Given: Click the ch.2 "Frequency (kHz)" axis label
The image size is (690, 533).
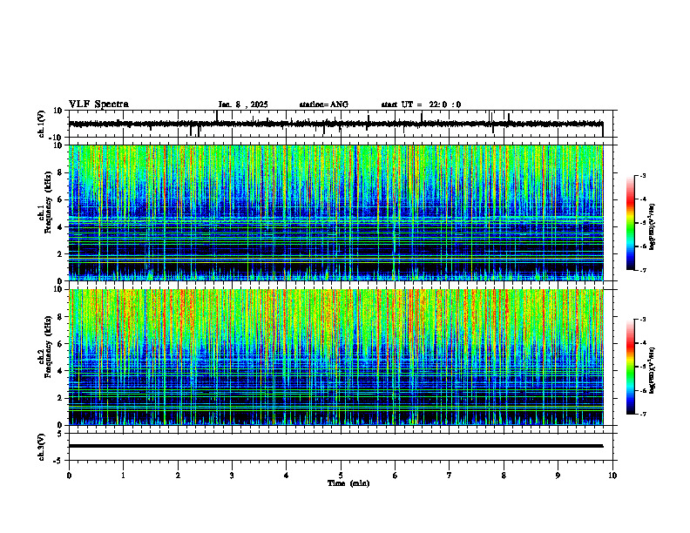Looking at the screenshot, I should coord(48,347).
